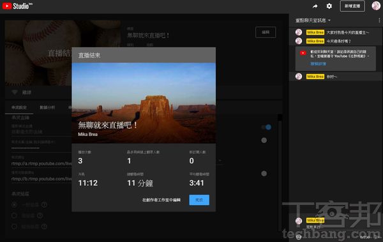Toggle the grey switch below the blue one
The height and width of the screenshot is (242, 383).
(264, 140)
